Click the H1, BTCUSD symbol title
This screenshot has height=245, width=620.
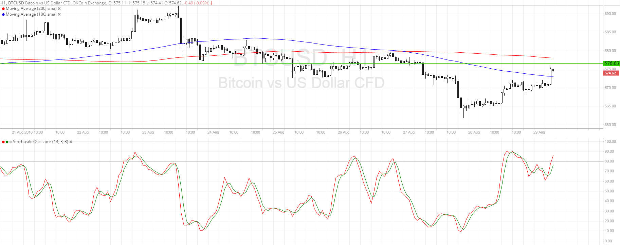click(x=12, y=3)
